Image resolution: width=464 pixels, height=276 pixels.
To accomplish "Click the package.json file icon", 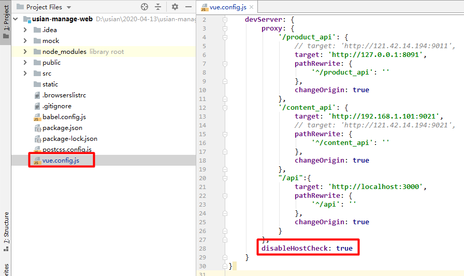I will [37, 128].
